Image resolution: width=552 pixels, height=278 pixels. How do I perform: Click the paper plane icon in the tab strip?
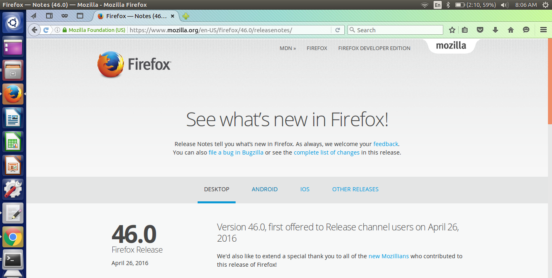pyautogui.click(x=34, y=16)
